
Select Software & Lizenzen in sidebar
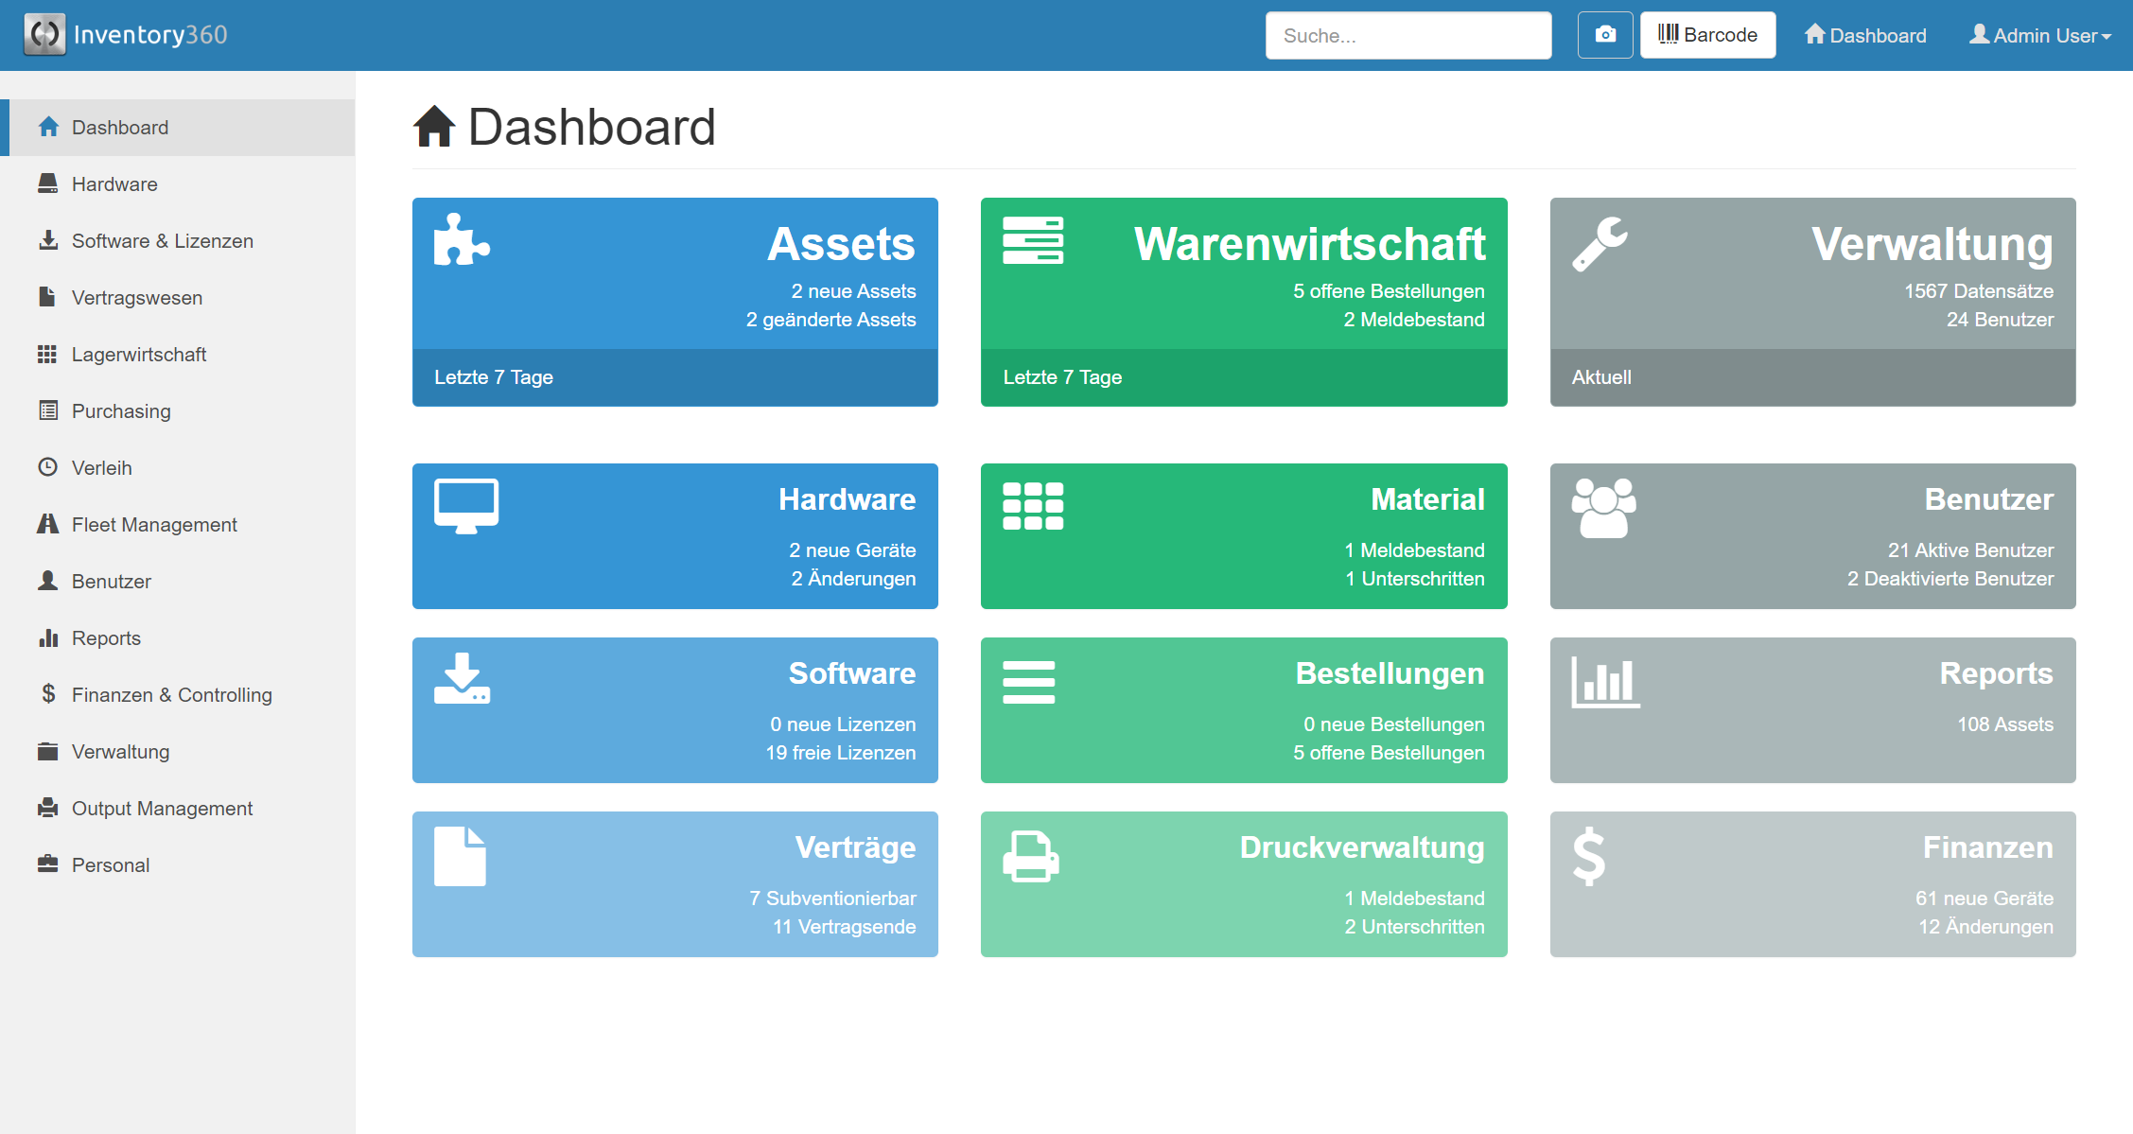162,241
